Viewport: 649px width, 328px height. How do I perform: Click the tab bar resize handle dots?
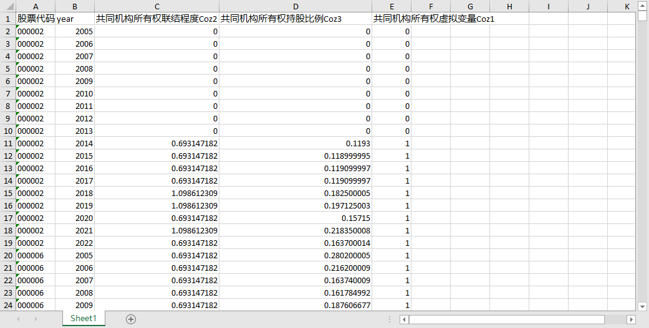point(390,319)
